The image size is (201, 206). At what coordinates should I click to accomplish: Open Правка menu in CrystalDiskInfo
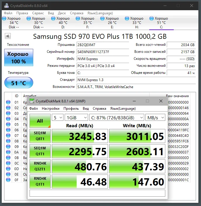(22, 13)
